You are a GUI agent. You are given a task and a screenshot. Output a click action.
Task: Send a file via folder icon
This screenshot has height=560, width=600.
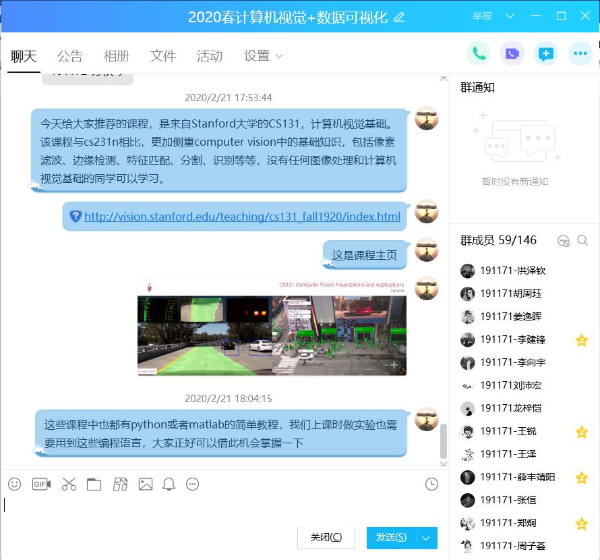94,484
